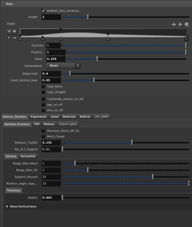Turn on the legs_on_off checkbox
This screenshot has width=192, height=227.
43,105
